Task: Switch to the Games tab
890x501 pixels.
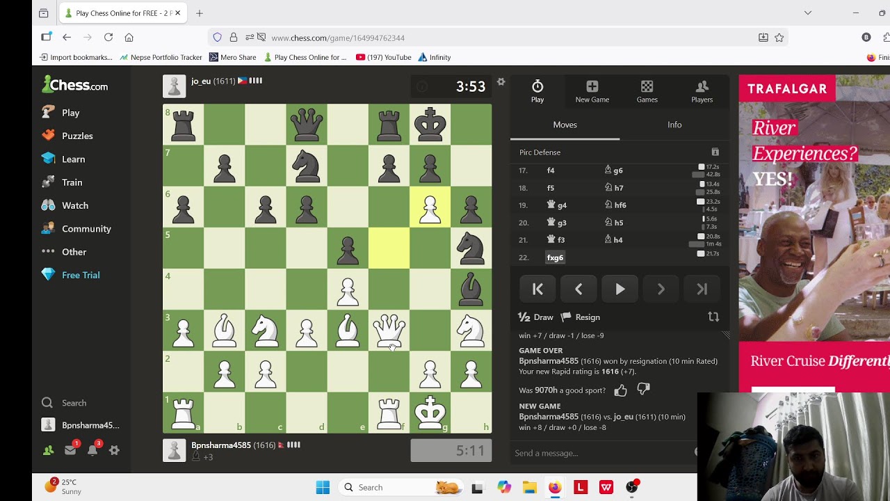Action: [x=647, y=91]
